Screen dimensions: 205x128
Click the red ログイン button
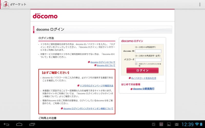pos(142,70)
